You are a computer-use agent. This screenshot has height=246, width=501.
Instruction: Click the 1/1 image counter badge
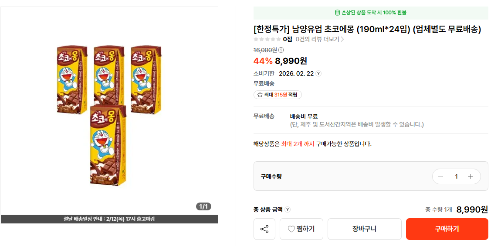coord(203,206)
